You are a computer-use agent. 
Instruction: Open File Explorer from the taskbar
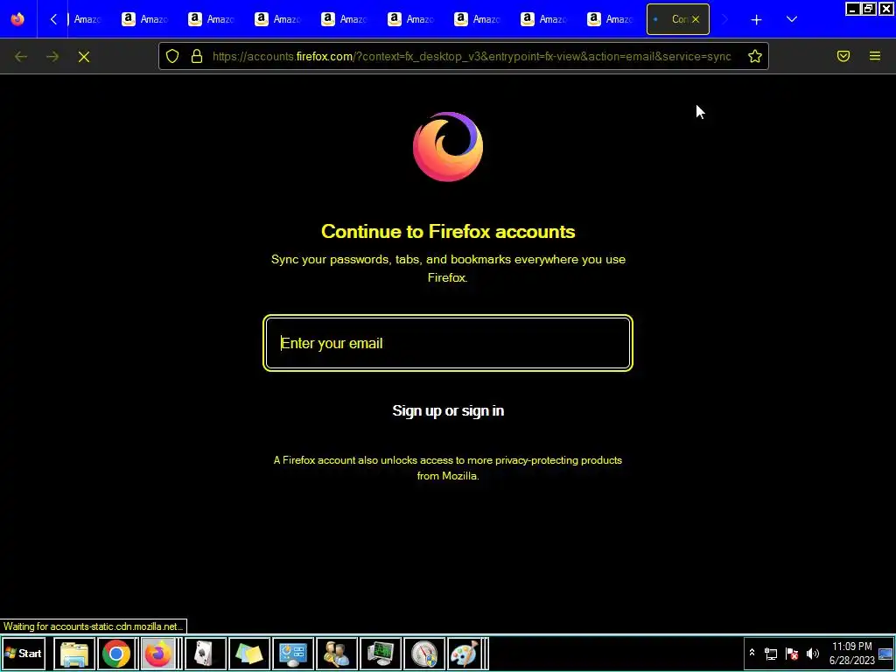point(74,654)
